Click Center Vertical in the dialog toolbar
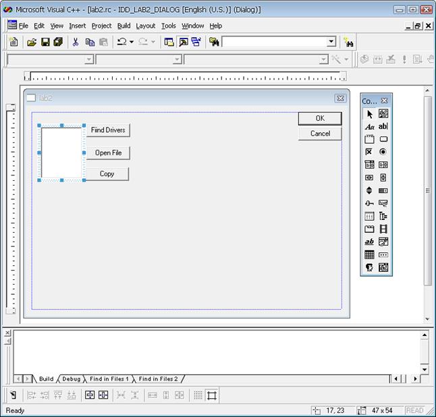Screen dimensions: 436x417 pyautogui.click(x=90, y=395)
